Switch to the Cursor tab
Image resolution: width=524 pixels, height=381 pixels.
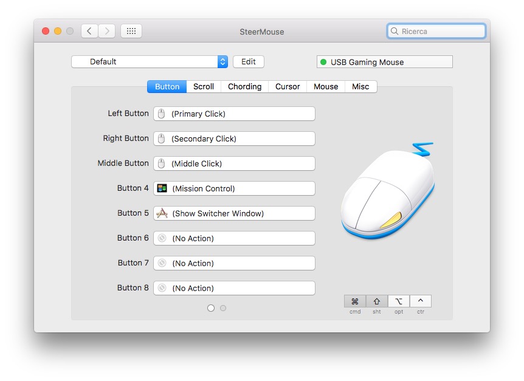pyautogui.click(x=288, y=86)
